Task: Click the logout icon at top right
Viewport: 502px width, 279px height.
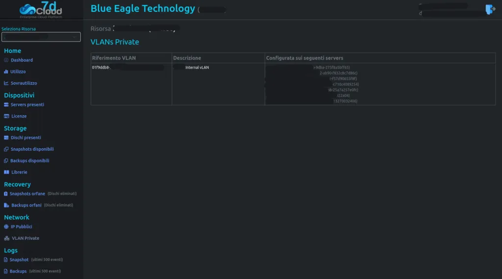Action: click(x=490, y=9)
